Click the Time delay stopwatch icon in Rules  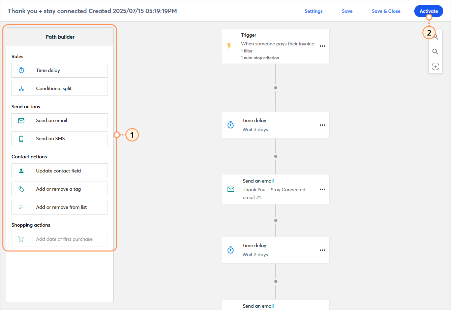coord(21,70)
